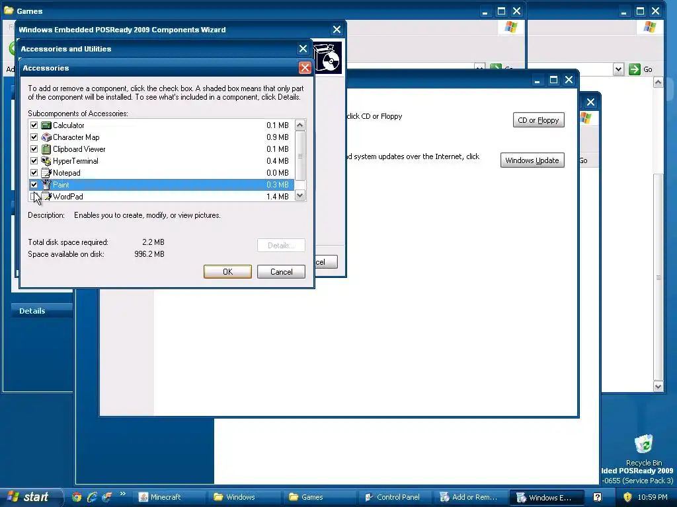This screenshot has width=677, height=507.
Task: Uncheck the Notepad checkbox
Action: coord(34,173)
